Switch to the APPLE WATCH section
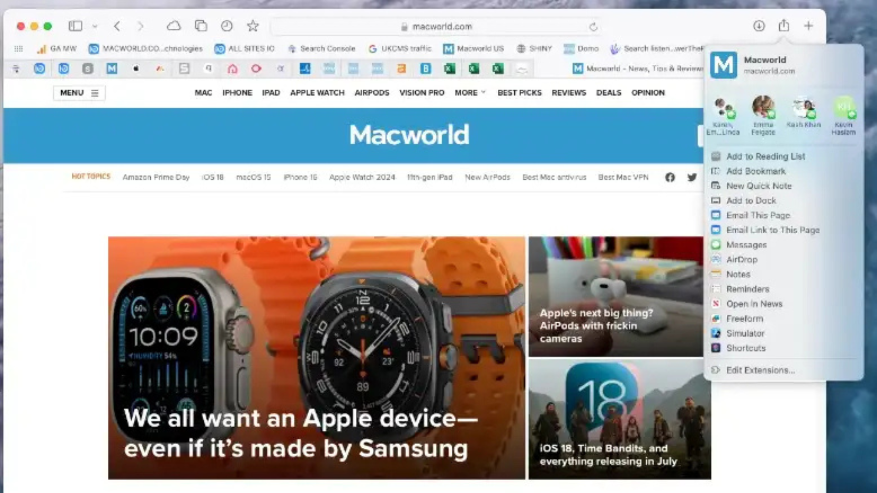877x493 pixels. coord(317,93)
